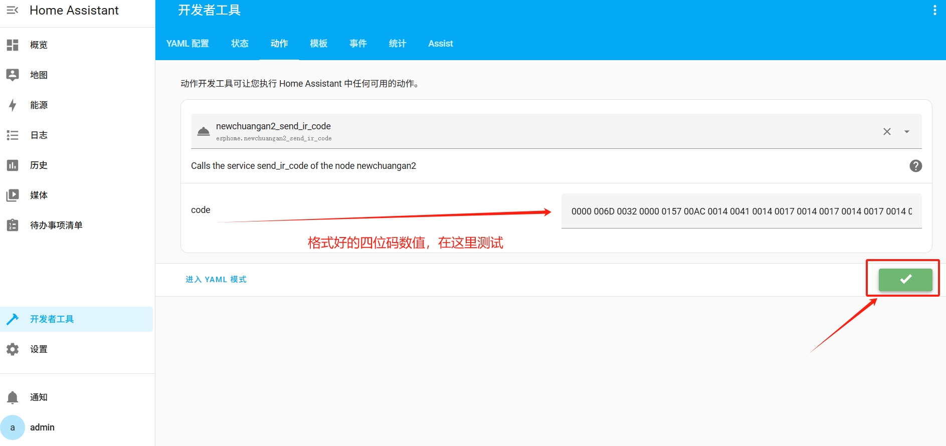The width and height of the screenshot is (946, 446).
Task: Click the 动作开发工具 intro sentence
Action: click(300, 84)
